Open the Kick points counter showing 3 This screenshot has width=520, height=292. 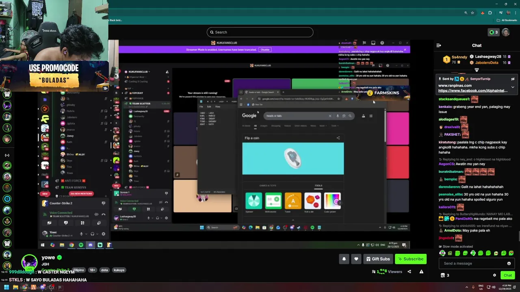pyautogui.click(x=493, y=32)
